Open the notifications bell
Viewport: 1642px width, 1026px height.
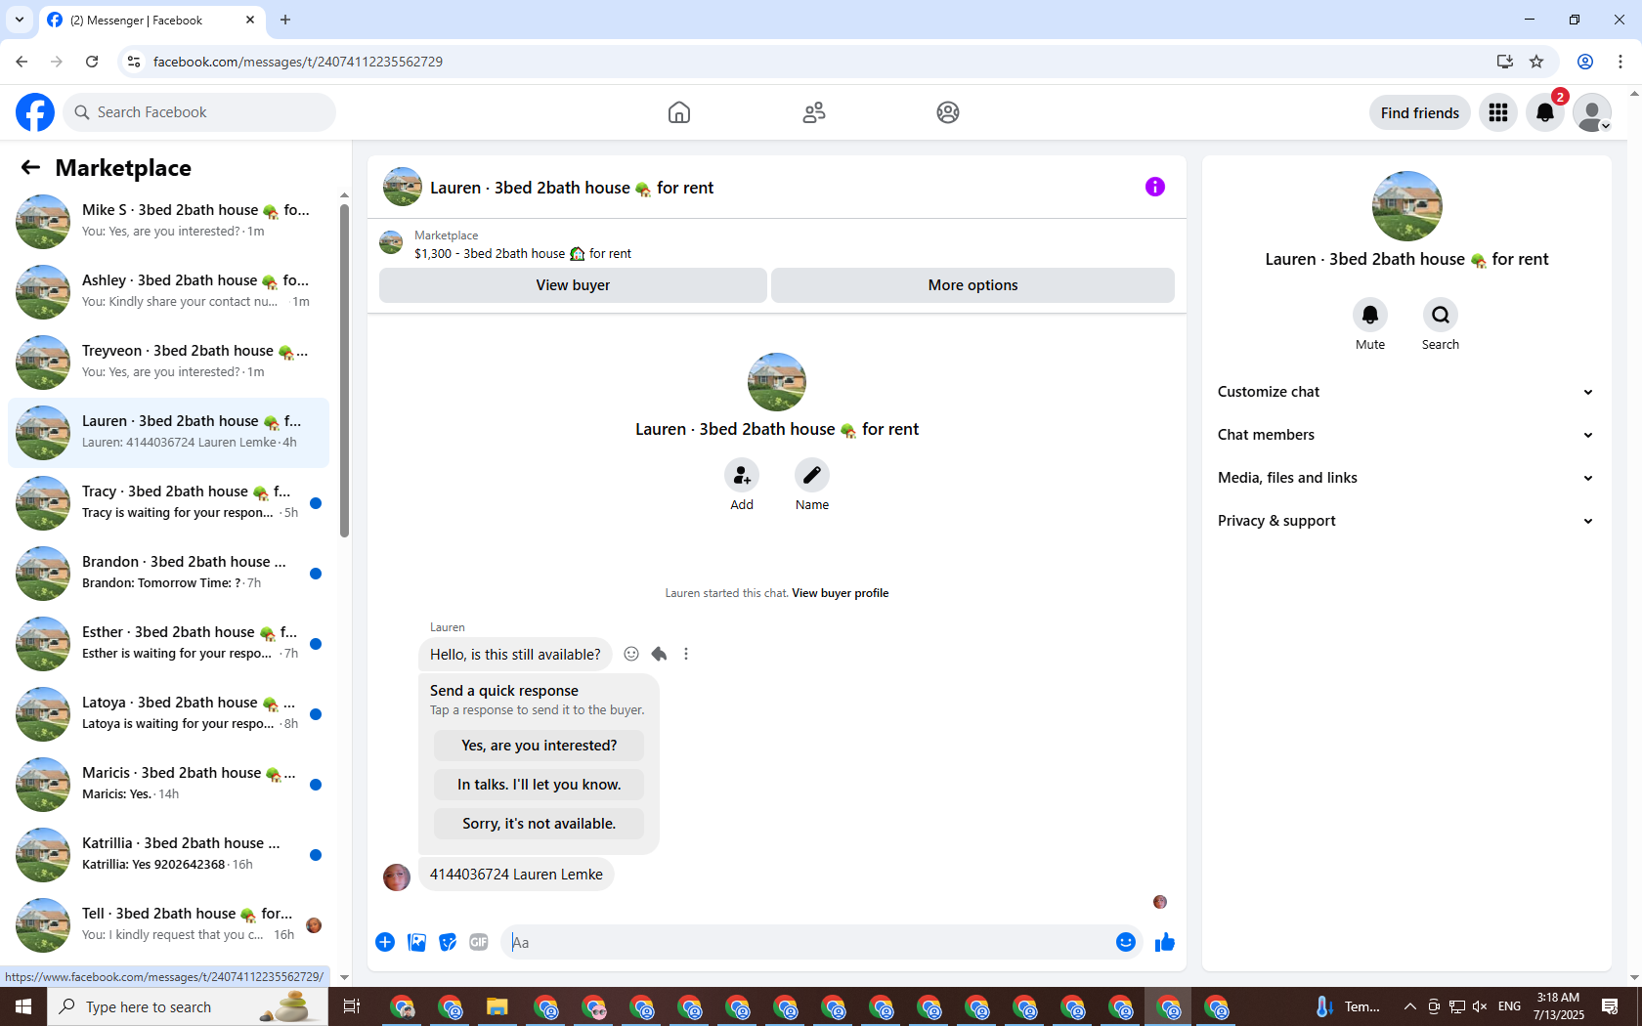[1545, 112]
